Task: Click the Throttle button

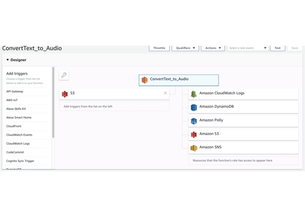Action: (159, 48)
